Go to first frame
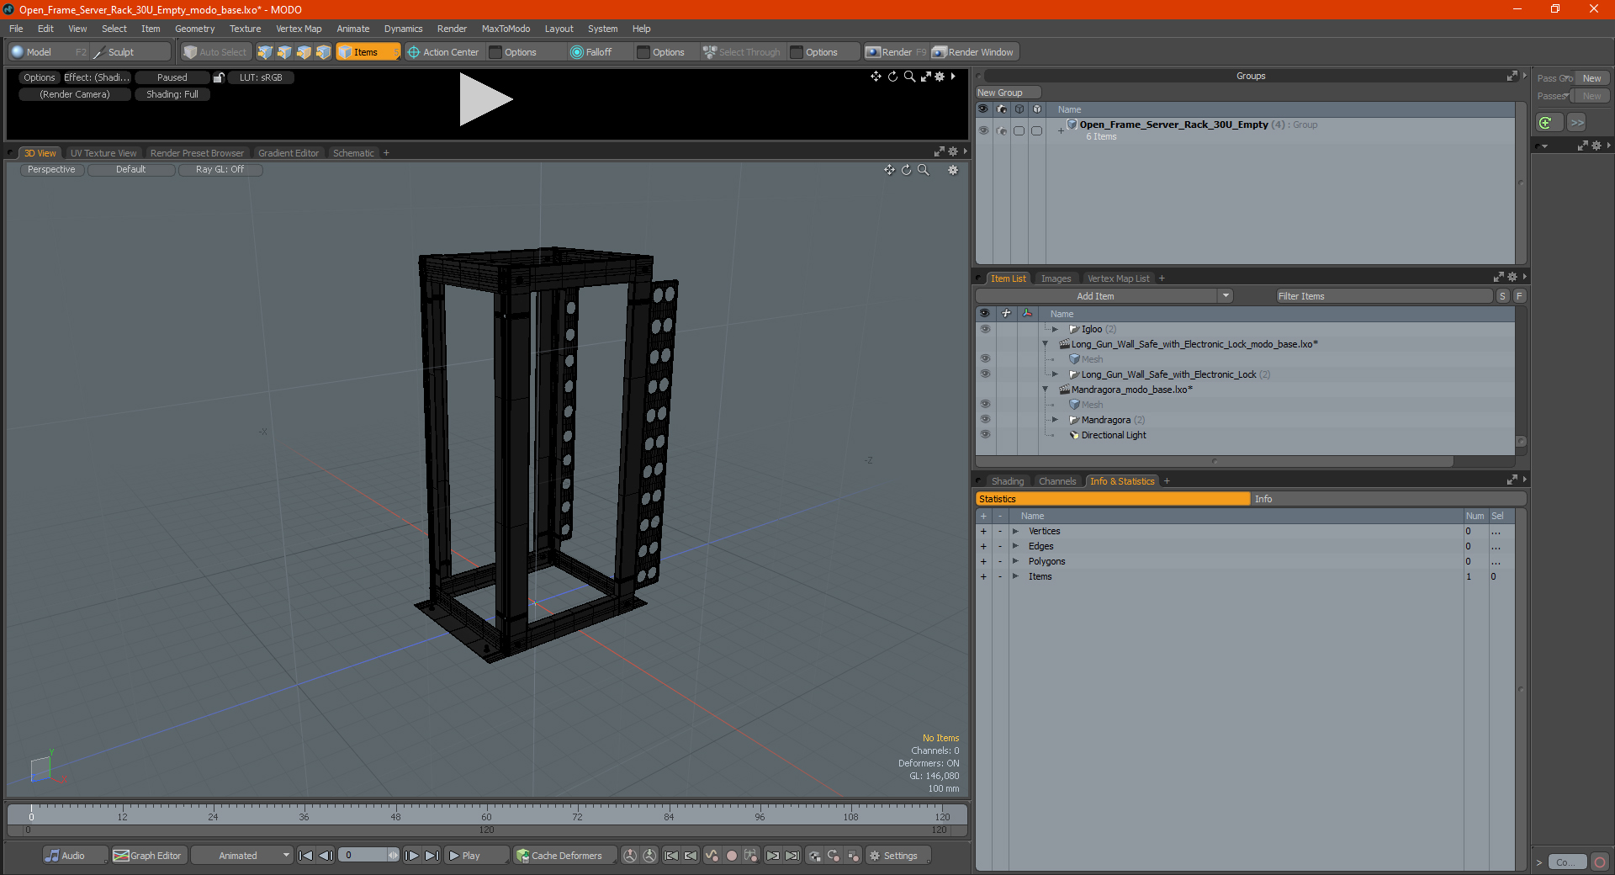Image resolution: width=1615 pixels, height=875 pixels. [x=306, y=856]
